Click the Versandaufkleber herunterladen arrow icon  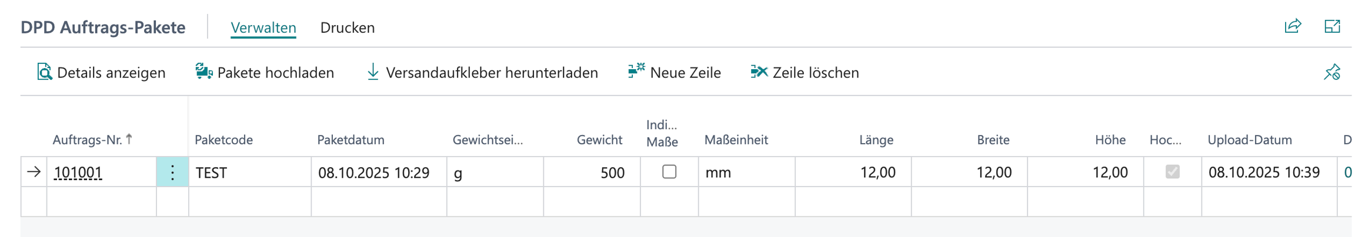[373, 72]
